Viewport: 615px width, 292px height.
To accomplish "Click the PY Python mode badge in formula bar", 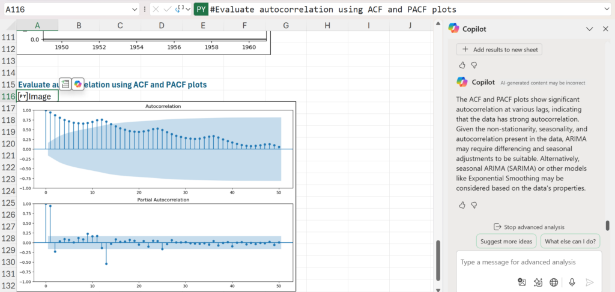I will [201, 10].
